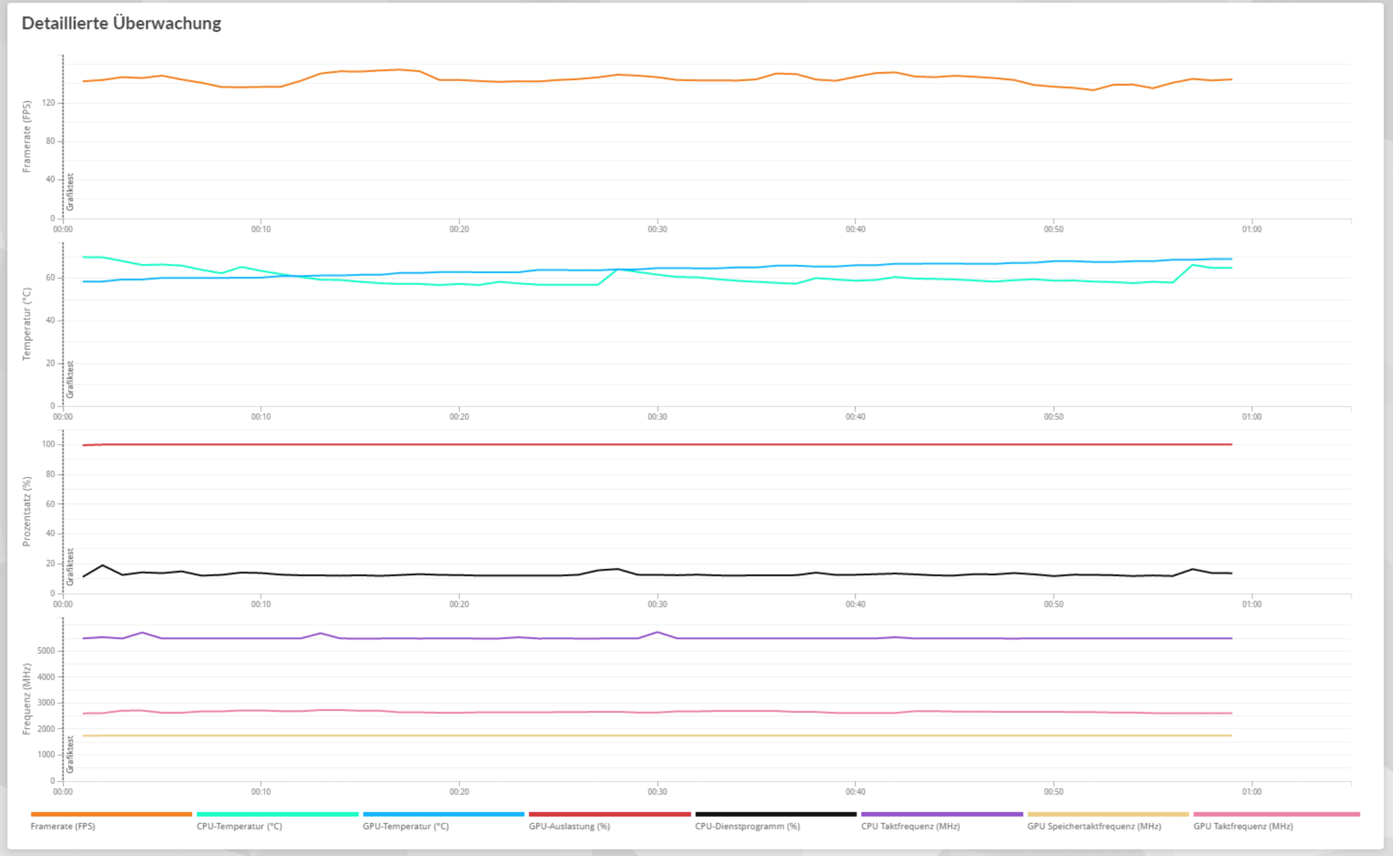Click GPU-Auslastung (%) legend label

point(569,826)
